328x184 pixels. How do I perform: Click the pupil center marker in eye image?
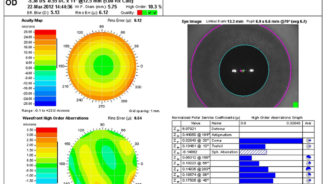click(243, 71)
